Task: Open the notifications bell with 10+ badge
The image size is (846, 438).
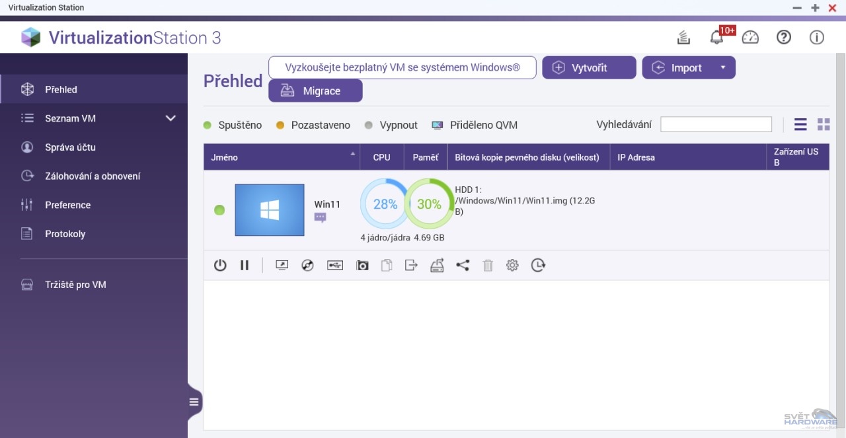Action: tap(716, 38)
